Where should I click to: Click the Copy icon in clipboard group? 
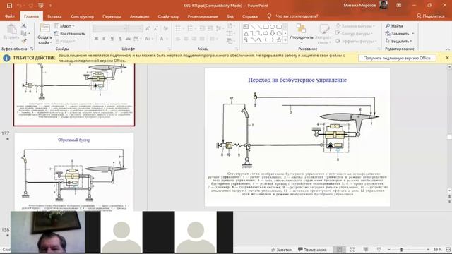(24, 33)
